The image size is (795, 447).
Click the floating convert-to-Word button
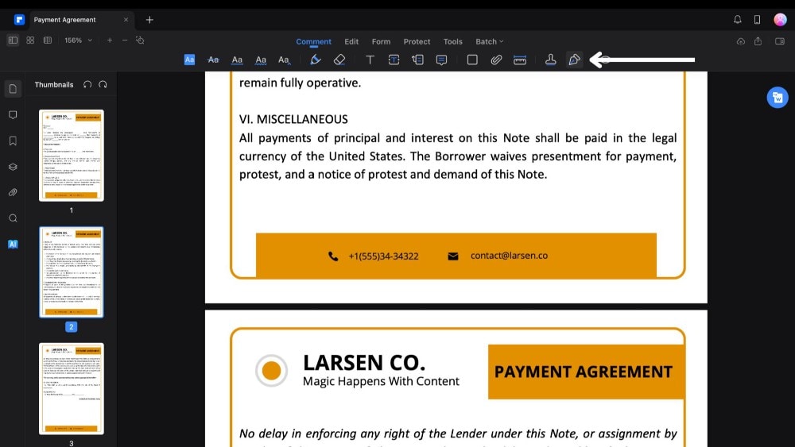click(778, 98)
